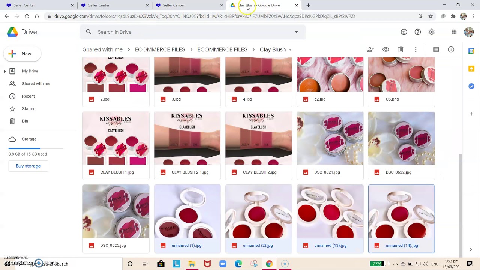Click the Preview eye icon
This screenshot has height=270, width=480.
[385, 49]
